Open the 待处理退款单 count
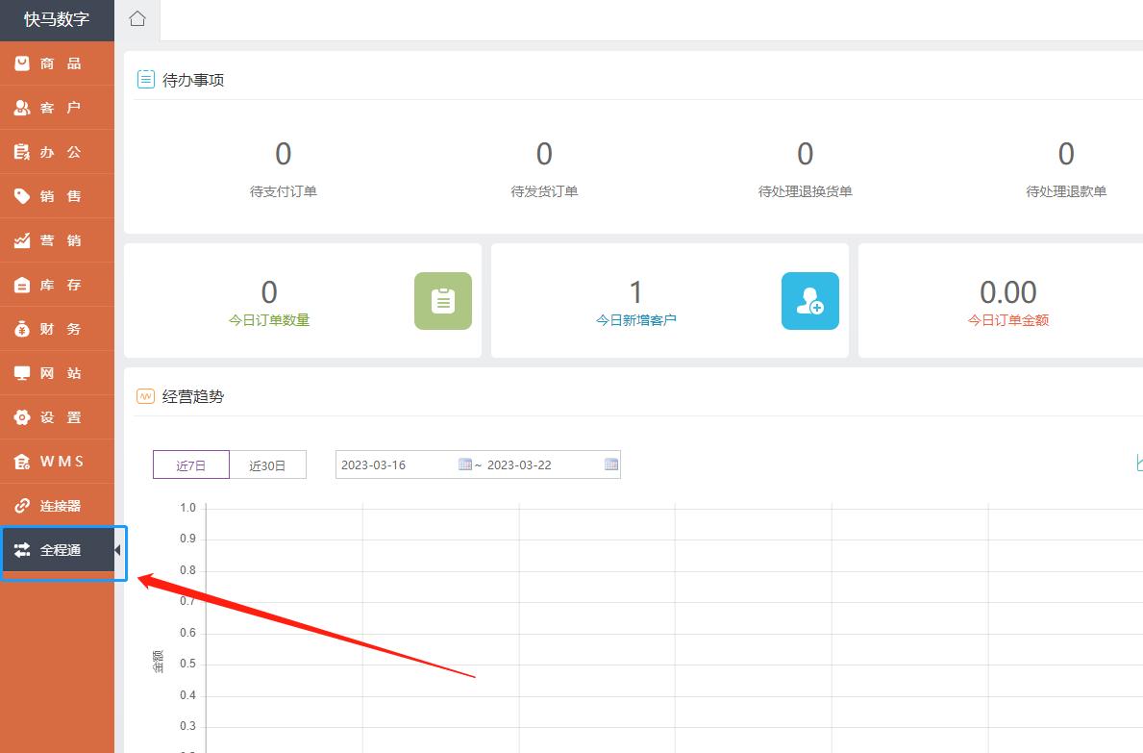The image size is (1143, 753). [x=1066, y=154]
